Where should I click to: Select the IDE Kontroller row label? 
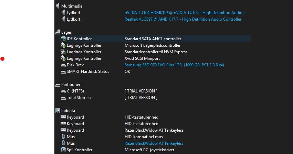(x=79, y=39)
